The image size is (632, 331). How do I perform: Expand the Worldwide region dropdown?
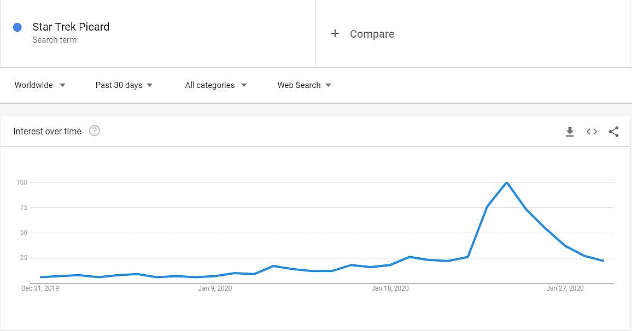[40, 85]
